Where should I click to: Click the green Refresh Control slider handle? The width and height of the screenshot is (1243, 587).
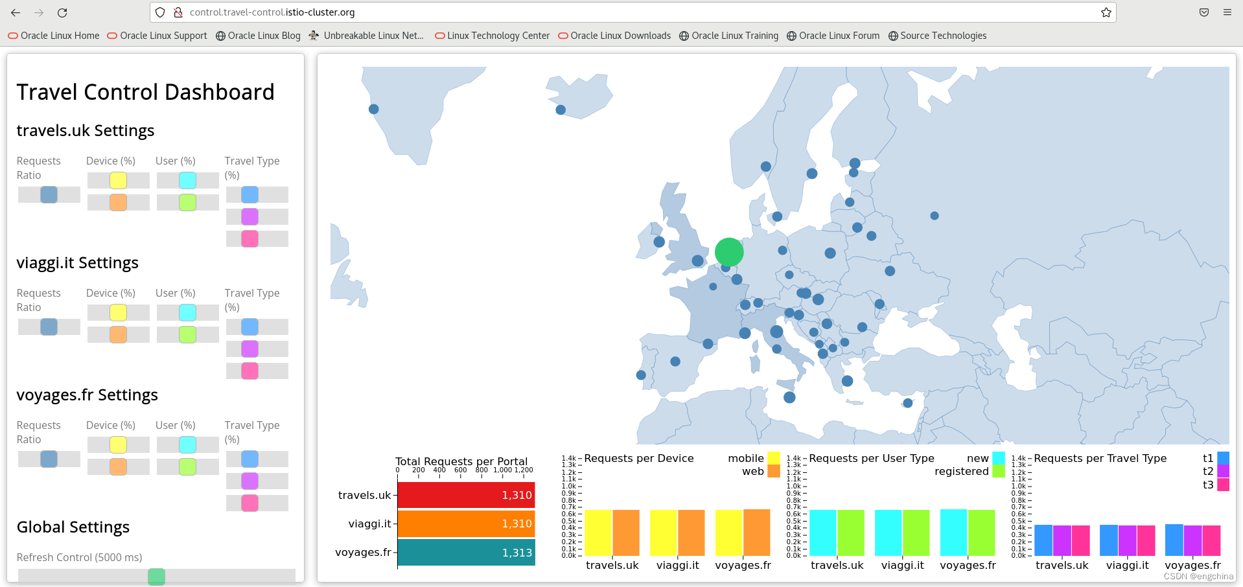pos(156,577)
